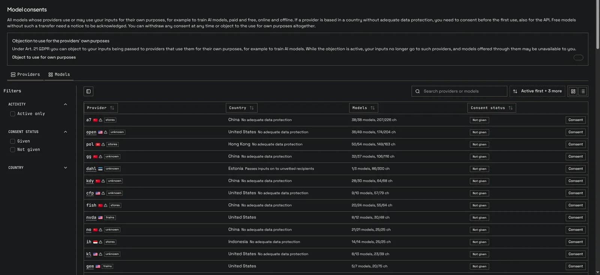This screenshot has width=600, height=275.
Task: Give consent for provider gem
Action: pos(576,266)
